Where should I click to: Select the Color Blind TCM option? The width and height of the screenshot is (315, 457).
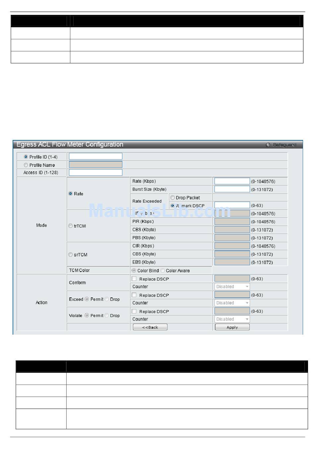coord(134,271)
